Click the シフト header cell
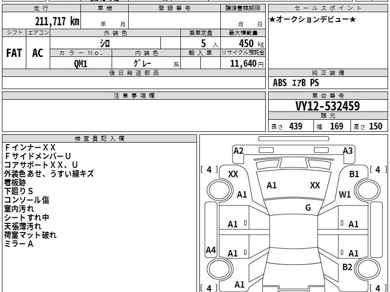390x292 pixels. 14,33
